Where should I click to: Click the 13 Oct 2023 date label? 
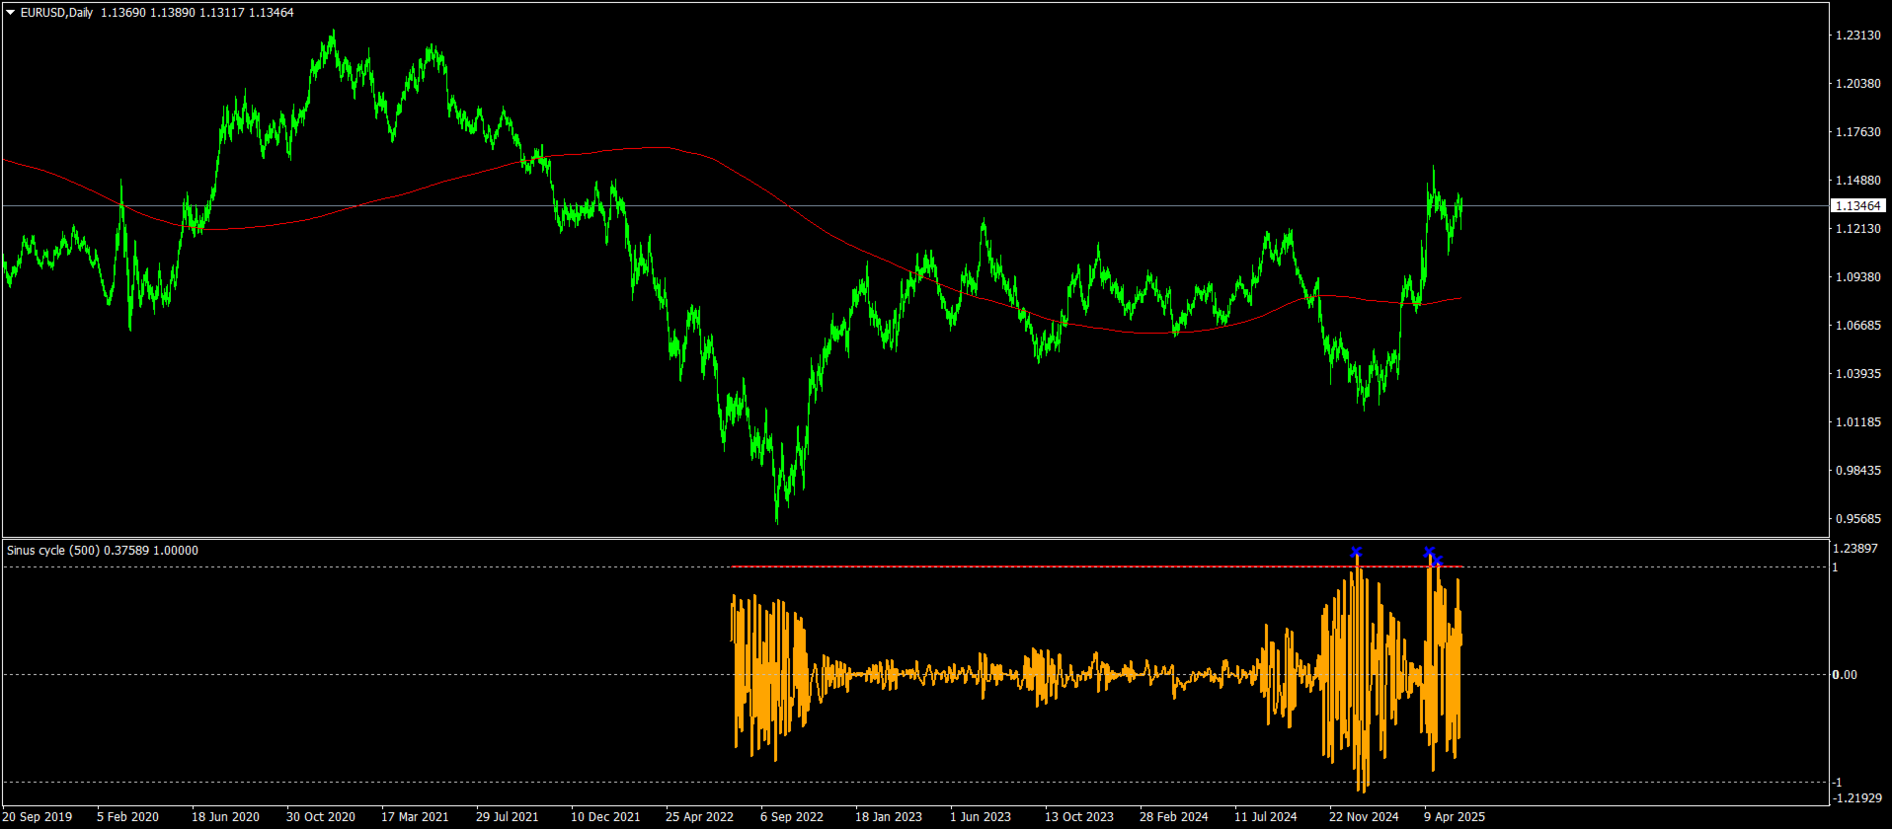point(1079,817)
